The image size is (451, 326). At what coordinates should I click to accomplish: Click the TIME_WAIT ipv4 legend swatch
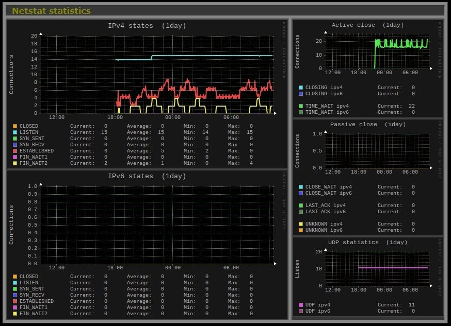tap(301, 106)
